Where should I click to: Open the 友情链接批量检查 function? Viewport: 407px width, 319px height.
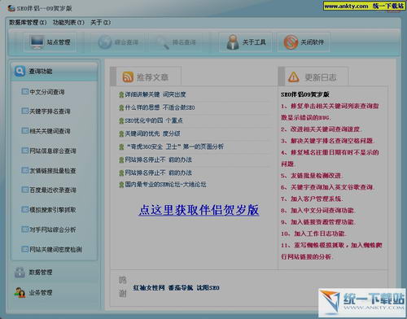53,171
